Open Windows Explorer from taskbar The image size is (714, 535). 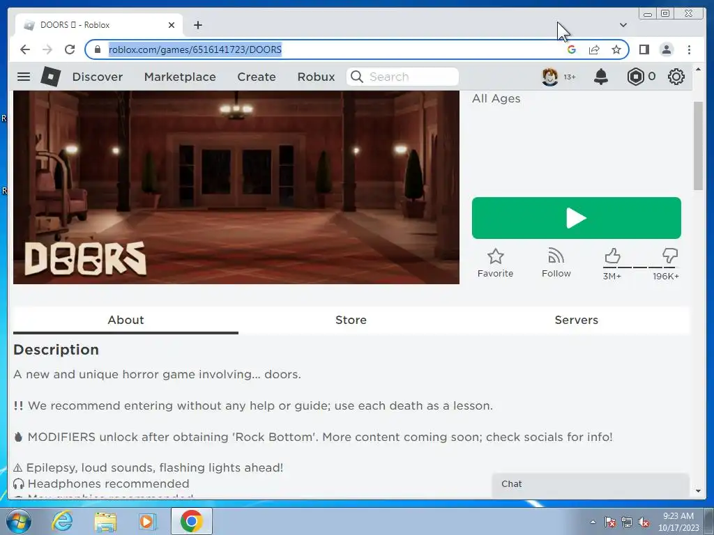click(105, 521)
